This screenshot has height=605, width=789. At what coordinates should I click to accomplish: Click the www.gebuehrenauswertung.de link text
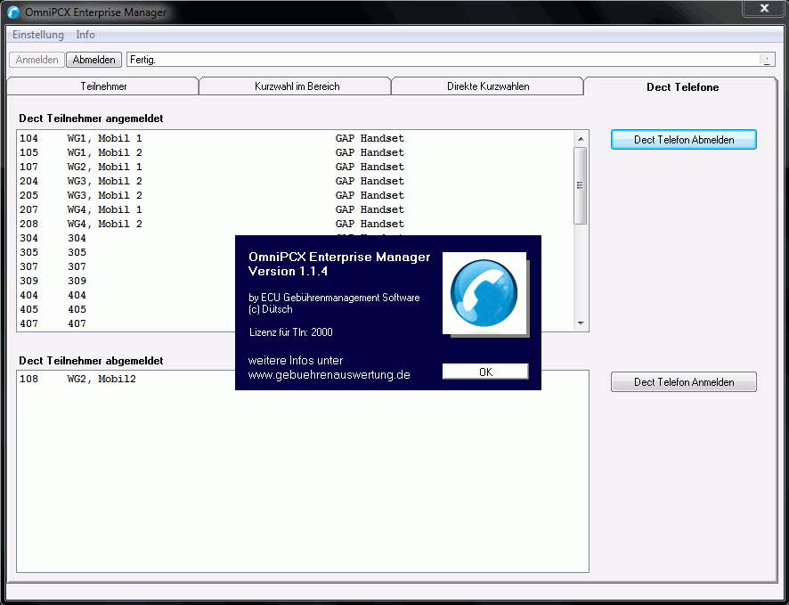(329, 375)
